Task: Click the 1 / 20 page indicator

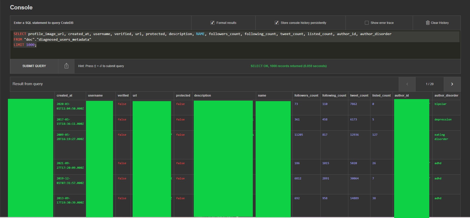Action: (x=430, y=84)
